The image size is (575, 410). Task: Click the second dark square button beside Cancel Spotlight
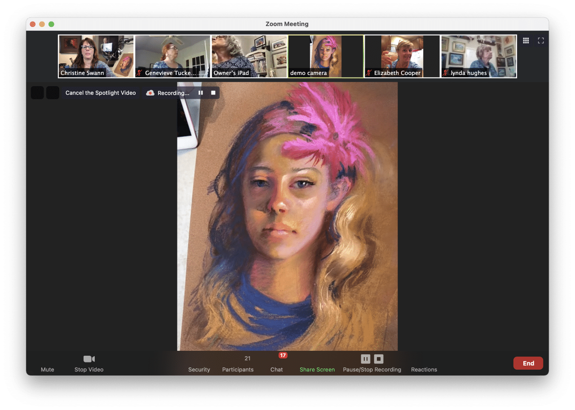pyautogui.click(x=53, y=93)
